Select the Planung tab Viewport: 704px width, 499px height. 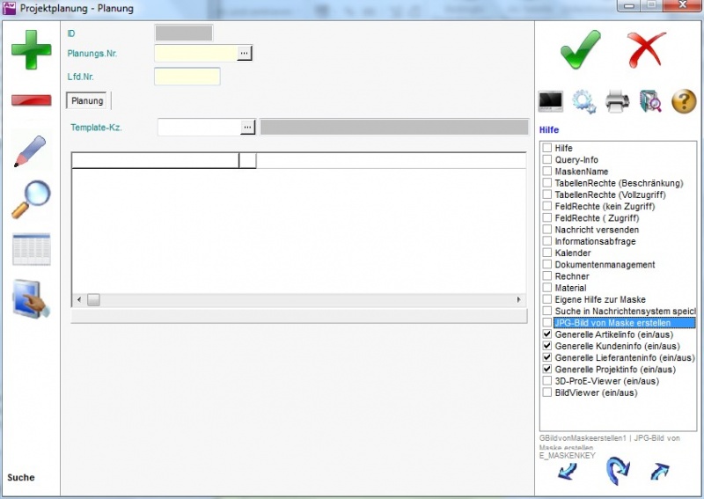[87, 101]
